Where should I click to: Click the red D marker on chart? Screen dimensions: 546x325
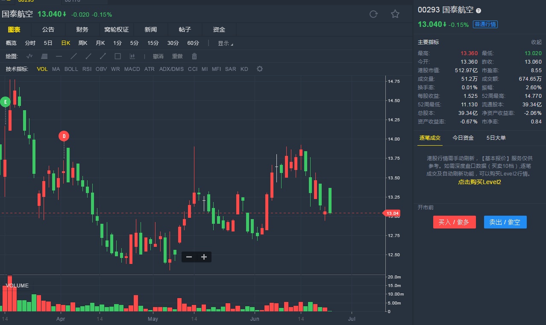(x=64, y=136)
